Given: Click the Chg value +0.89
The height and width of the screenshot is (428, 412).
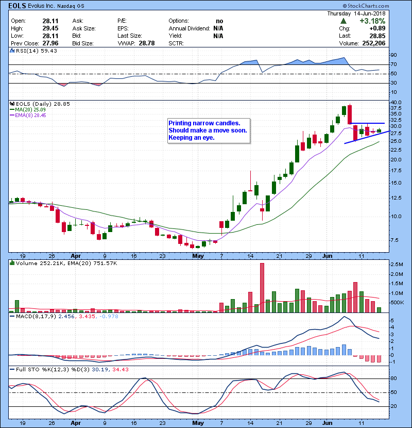Looking at the screenshot, I should 377,28.
